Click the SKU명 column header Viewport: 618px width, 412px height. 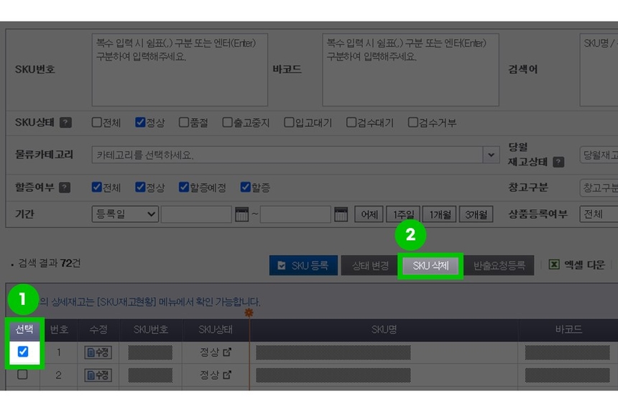384,329
